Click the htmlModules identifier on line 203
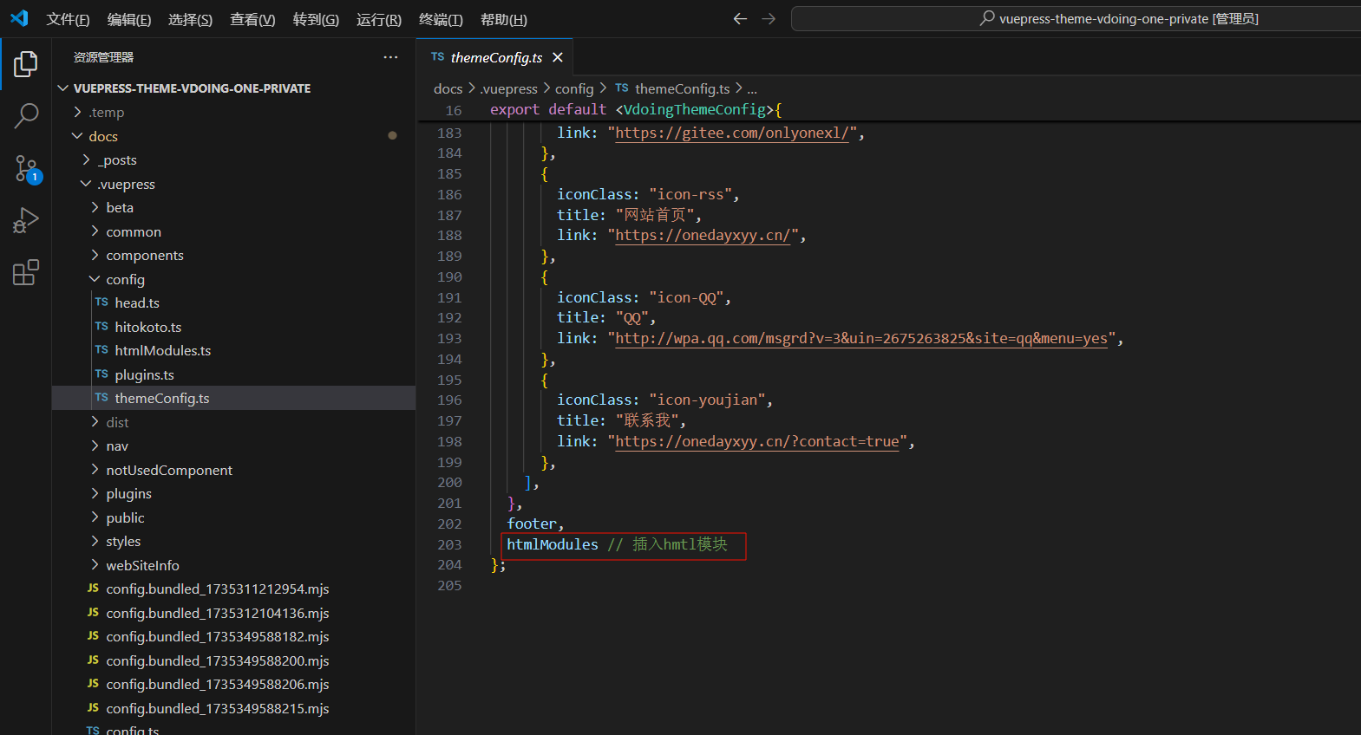 pos(553,544)
